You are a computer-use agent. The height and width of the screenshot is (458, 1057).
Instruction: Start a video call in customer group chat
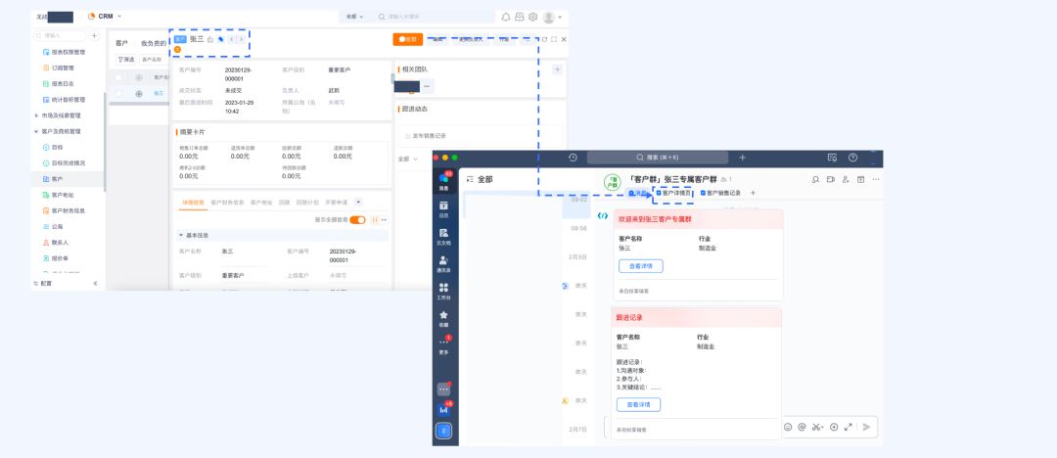click(x=831, y=179)
